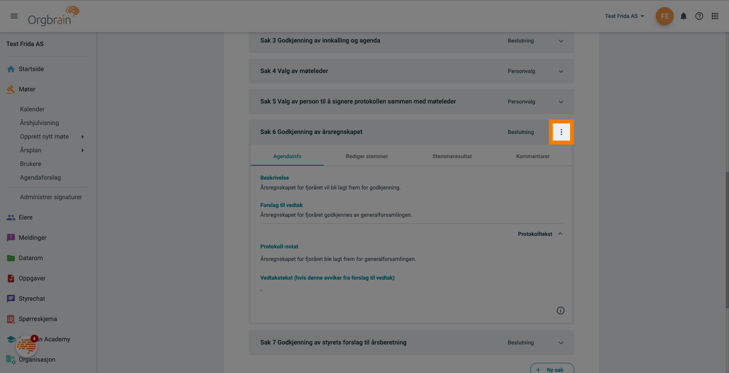The height and width of the screenshot is (373, 729).
Task: Go to Startside
Action: 31,69
